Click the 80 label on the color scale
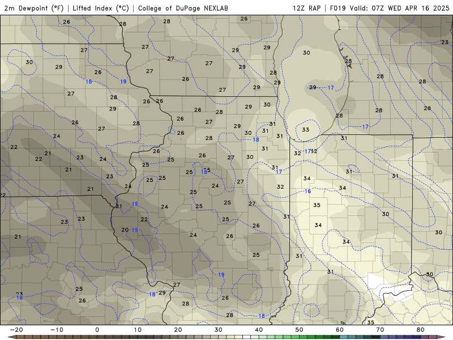Image resolution: width=453 pixels, height=340 pixels. click(x=421, y=330)
